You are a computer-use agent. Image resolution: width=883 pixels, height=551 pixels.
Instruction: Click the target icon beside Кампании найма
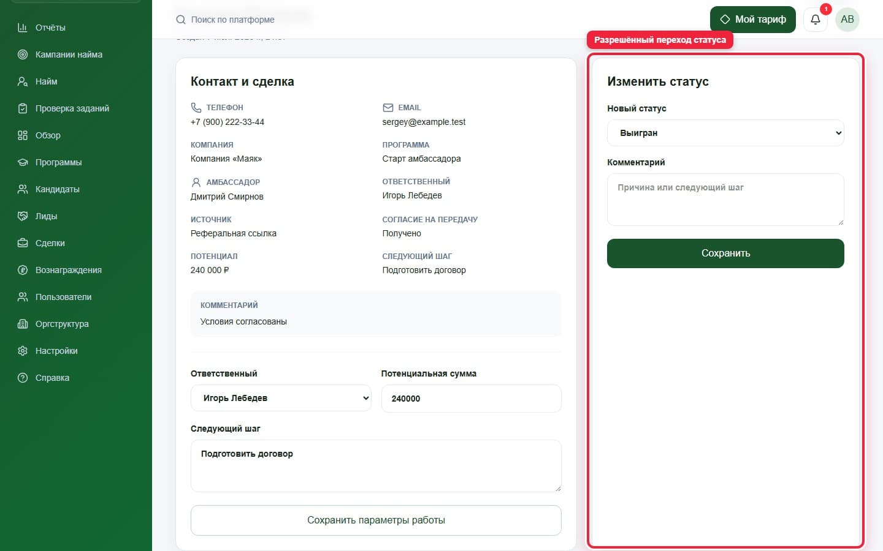pyautogui.click(x=23, y=54)
